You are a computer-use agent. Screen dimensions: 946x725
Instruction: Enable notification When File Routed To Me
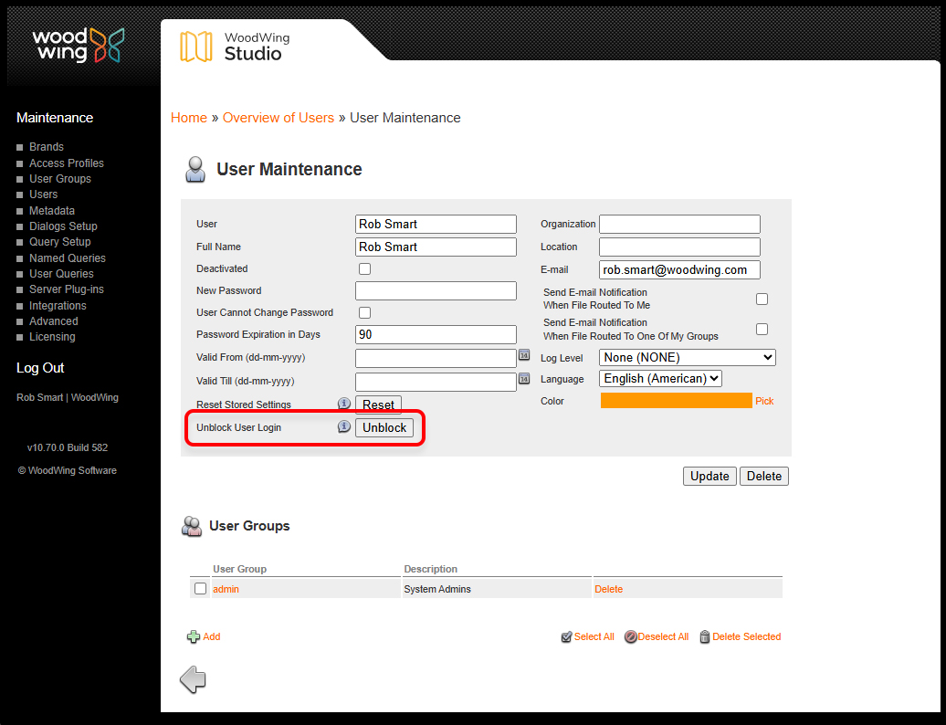(762, 299)
